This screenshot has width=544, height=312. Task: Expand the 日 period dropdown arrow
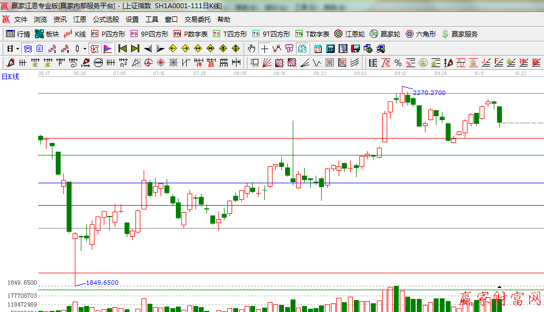pos(17,49)
